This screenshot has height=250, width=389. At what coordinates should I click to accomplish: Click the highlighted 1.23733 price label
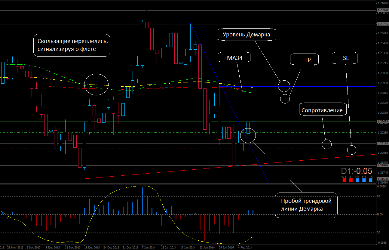[383, 24]
